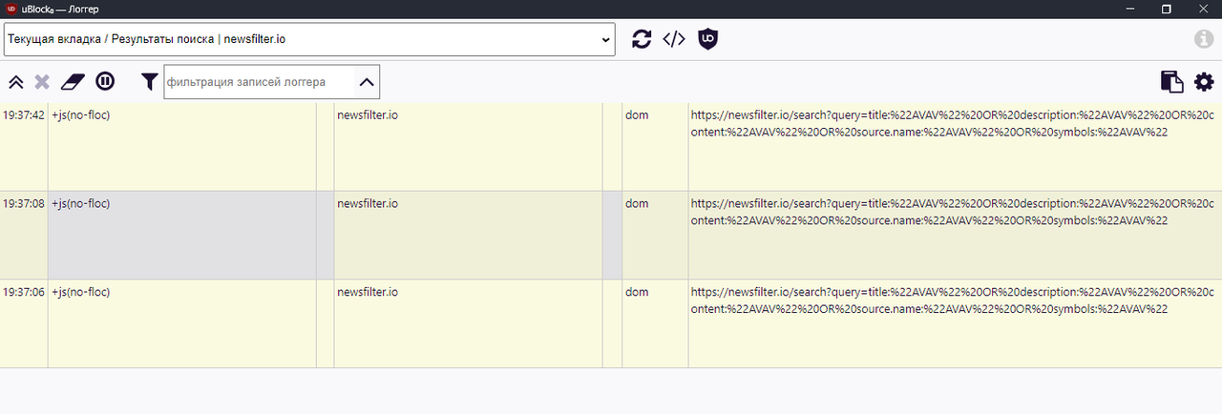
Task: Click newsfilter.io in the 19:37:42 row
Action: pos(368,114)
